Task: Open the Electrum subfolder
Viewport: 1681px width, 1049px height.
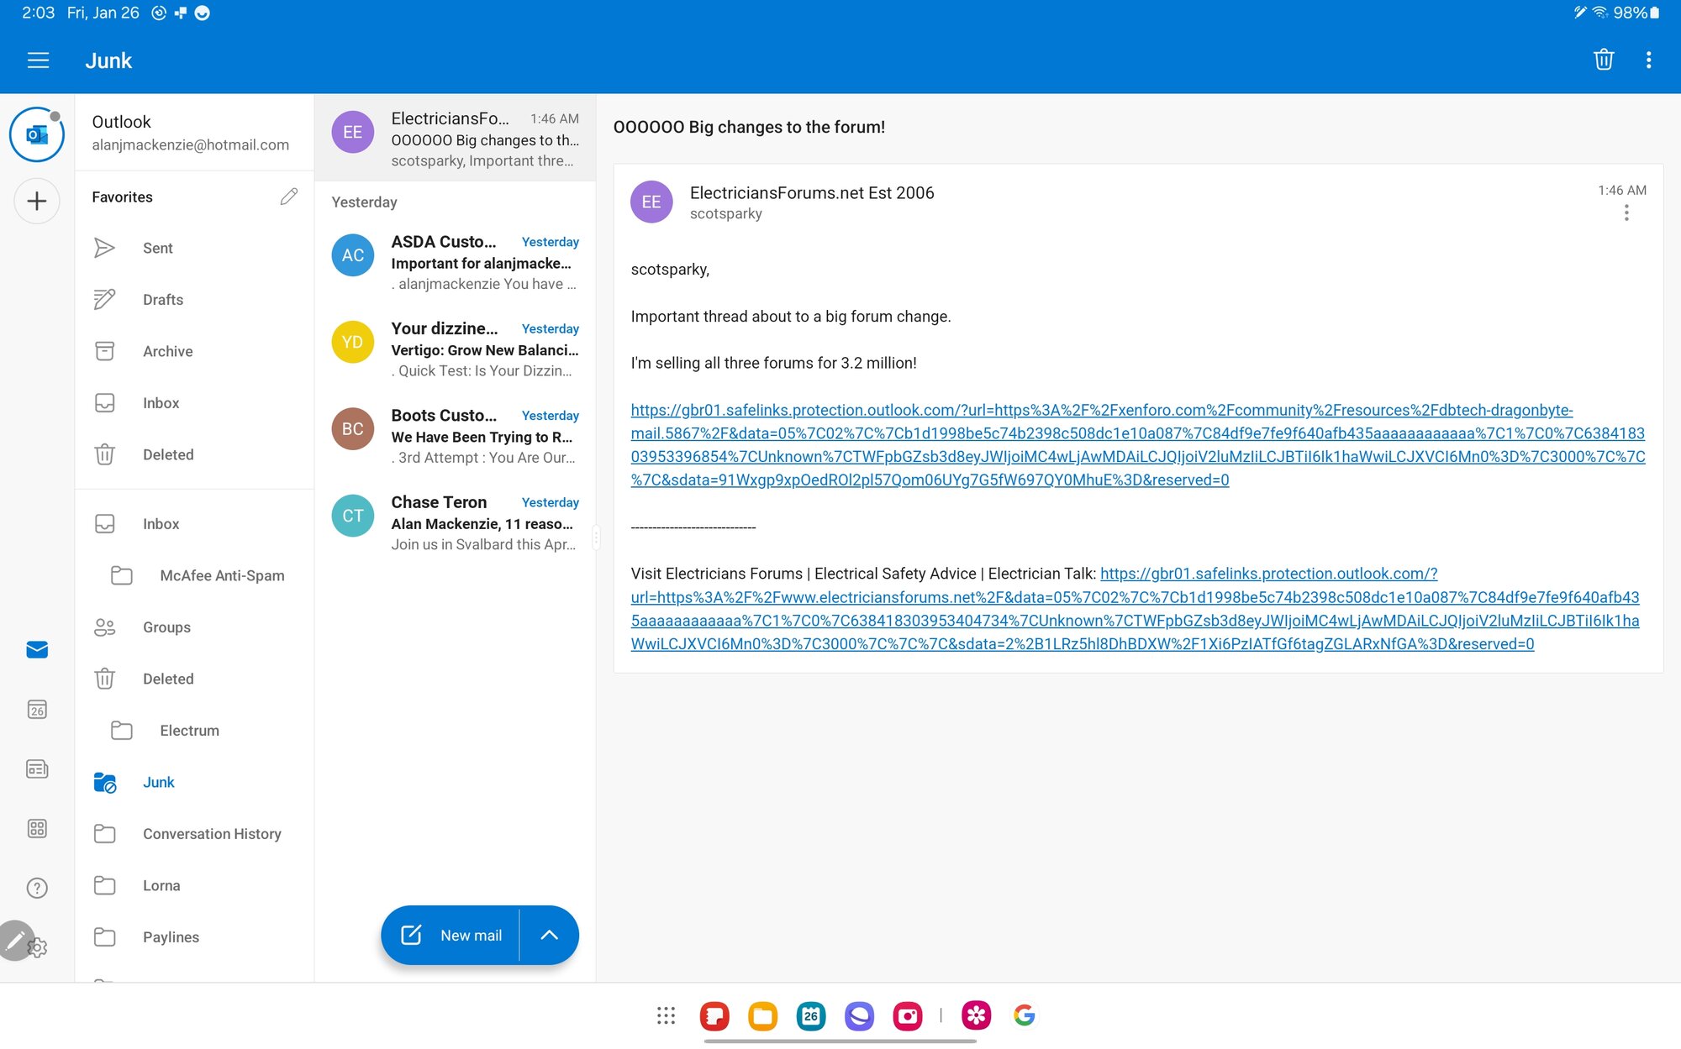Action: pyautogui.click(x=194, y=731)
